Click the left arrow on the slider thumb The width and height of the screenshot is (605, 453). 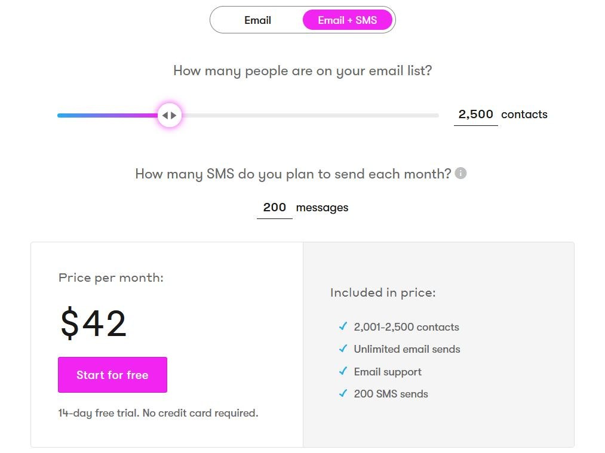point(166,115)
